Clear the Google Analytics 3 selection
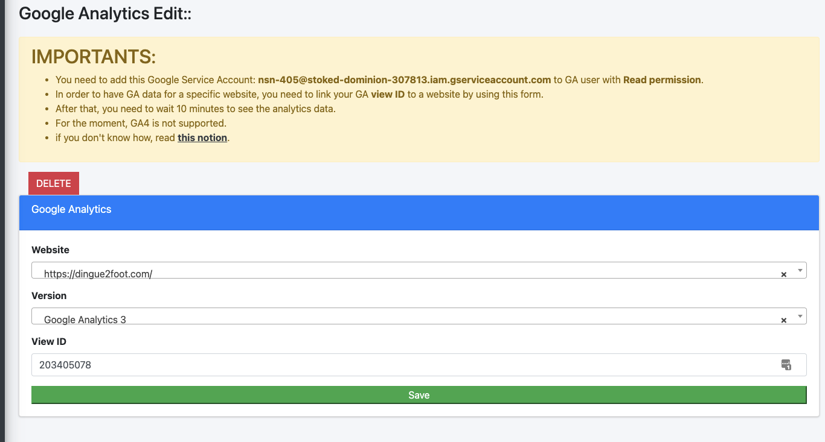 (x=783, y=320)
